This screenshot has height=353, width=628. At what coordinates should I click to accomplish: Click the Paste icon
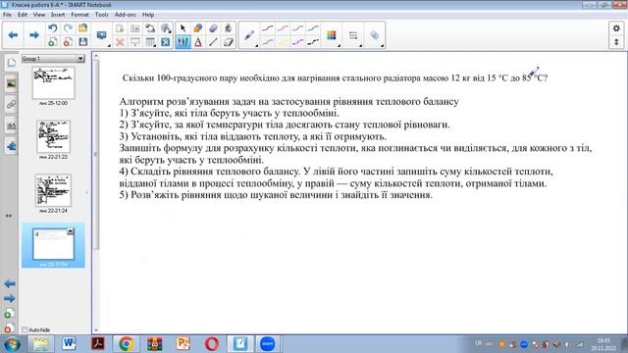click(x=120, y=28)
